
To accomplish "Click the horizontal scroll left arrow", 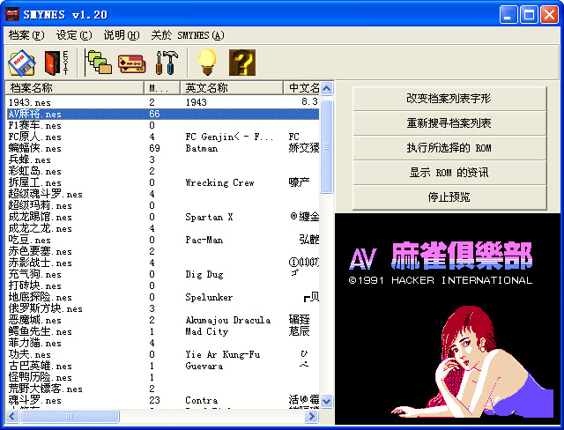I will click(x=11, y=416).
